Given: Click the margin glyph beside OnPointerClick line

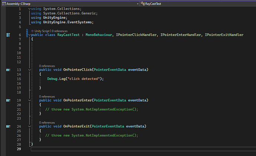Looking at the screenshot, I should click(x=8, y=70).
